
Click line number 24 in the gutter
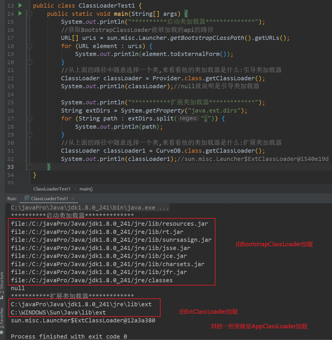click(11, 95)
